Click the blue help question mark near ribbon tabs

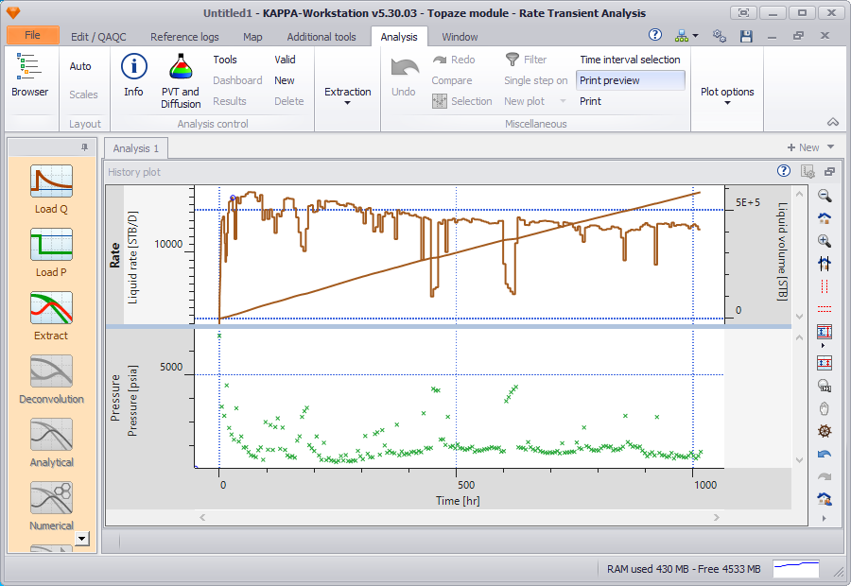click(x=655, y=35)
